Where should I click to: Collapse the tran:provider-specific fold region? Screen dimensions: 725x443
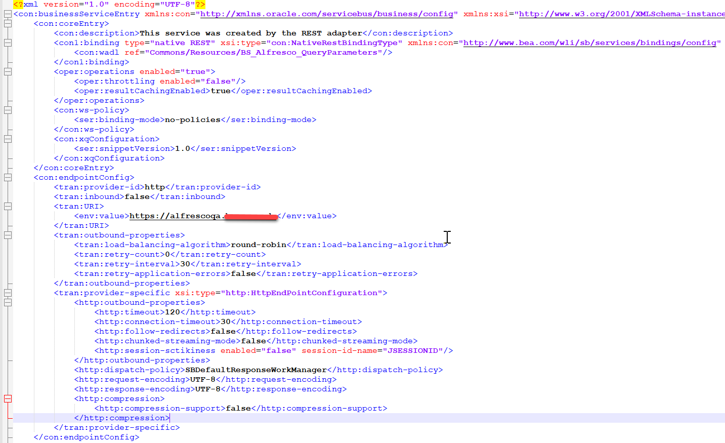point(7,292)
